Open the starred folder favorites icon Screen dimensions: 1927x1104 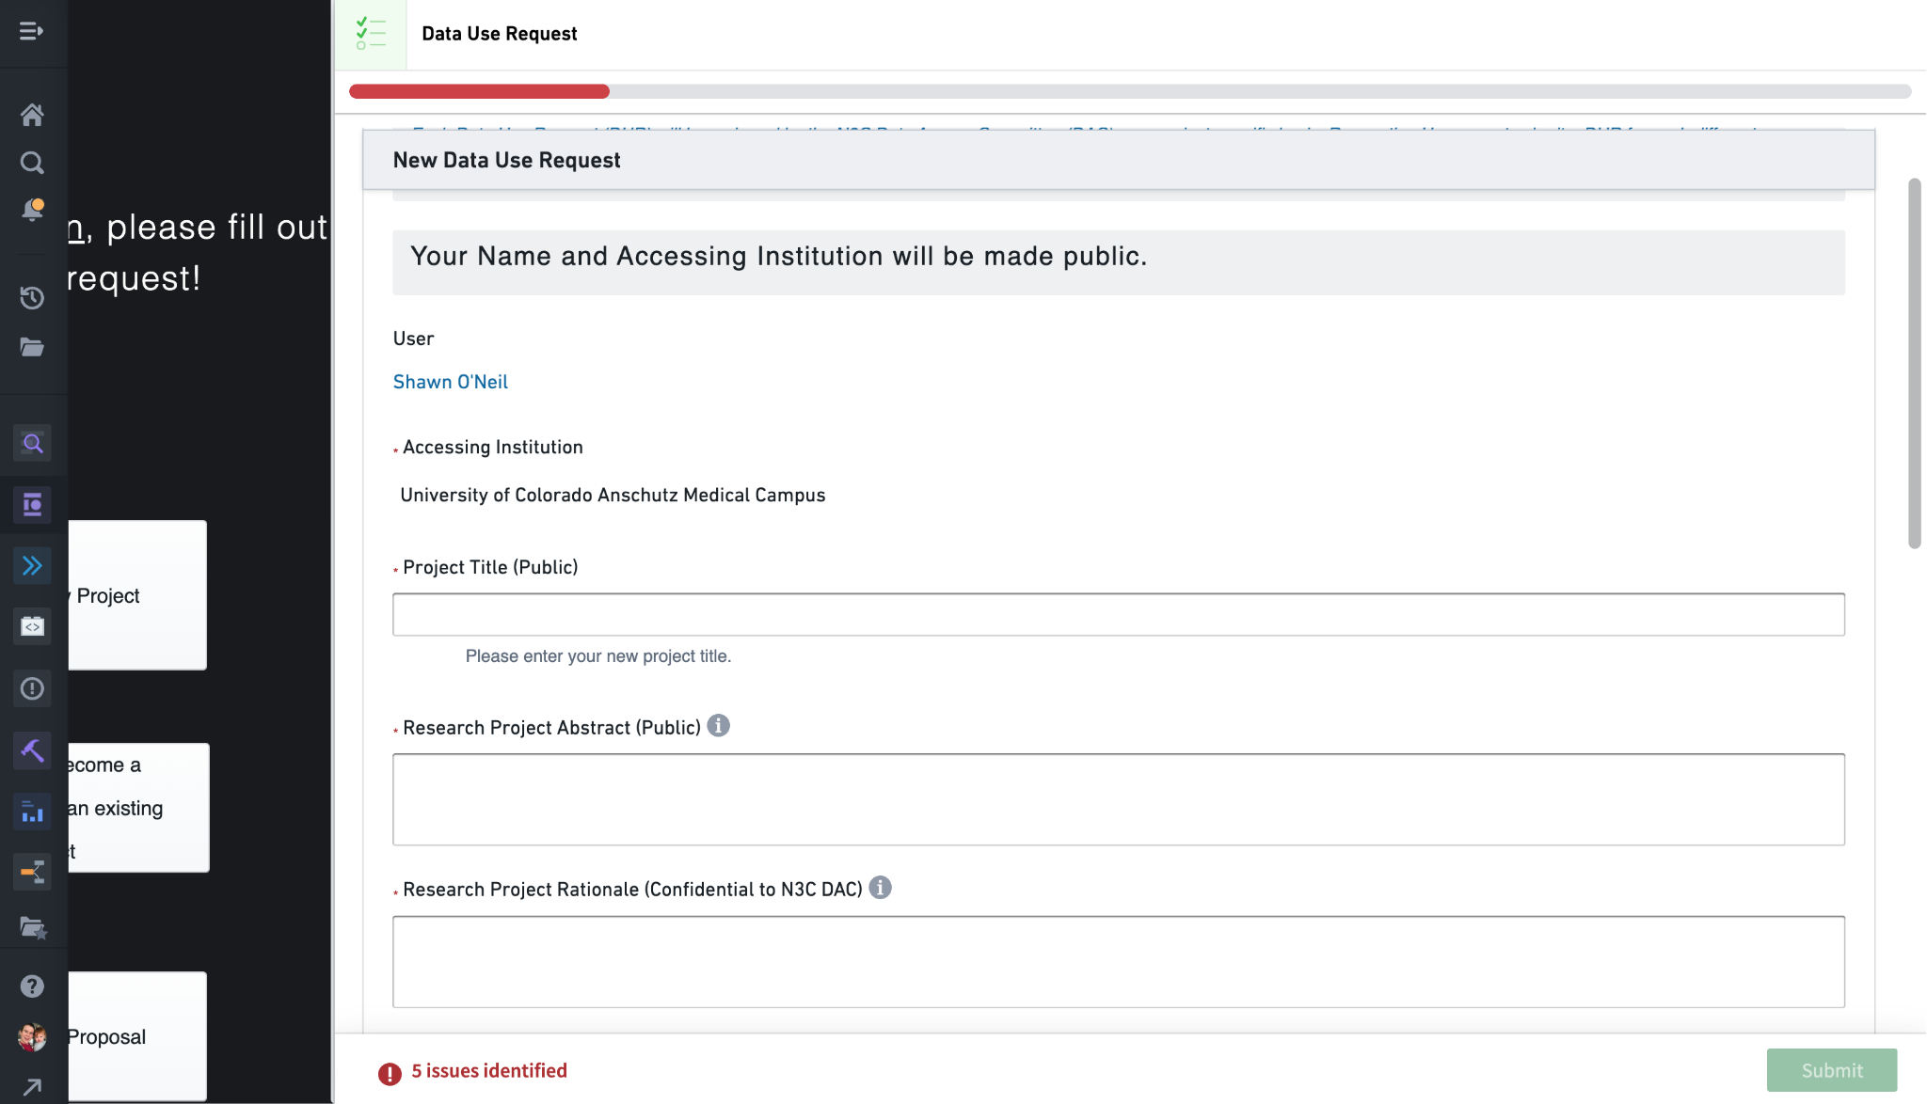[x=33, y=927]
